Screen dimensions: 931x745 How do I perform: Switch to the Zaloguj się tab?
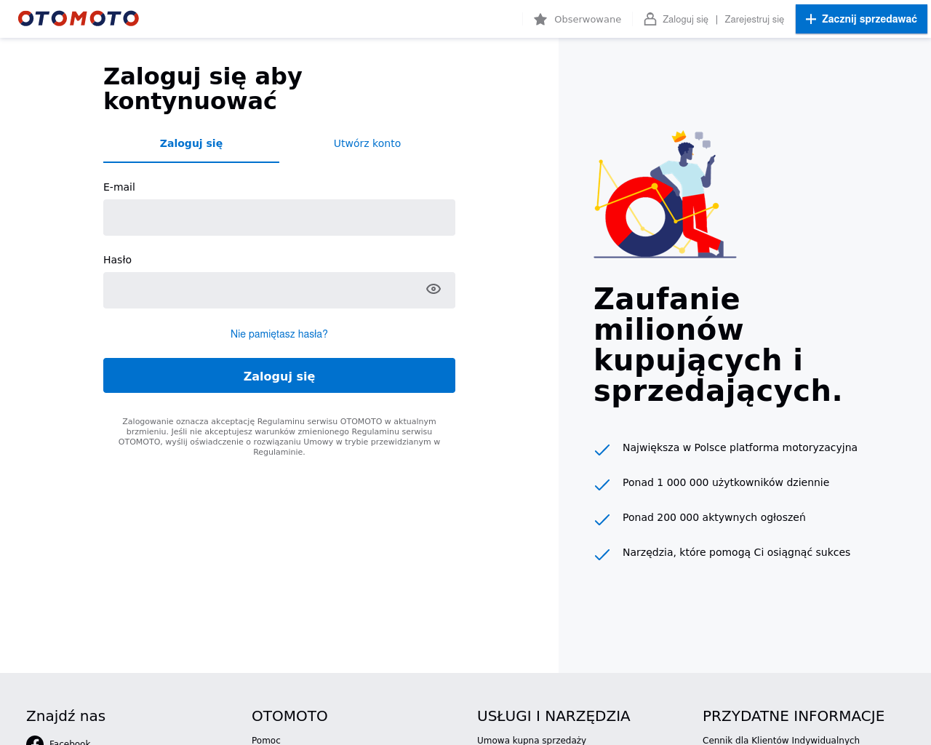pyautogui.click(x=191, y=143)
